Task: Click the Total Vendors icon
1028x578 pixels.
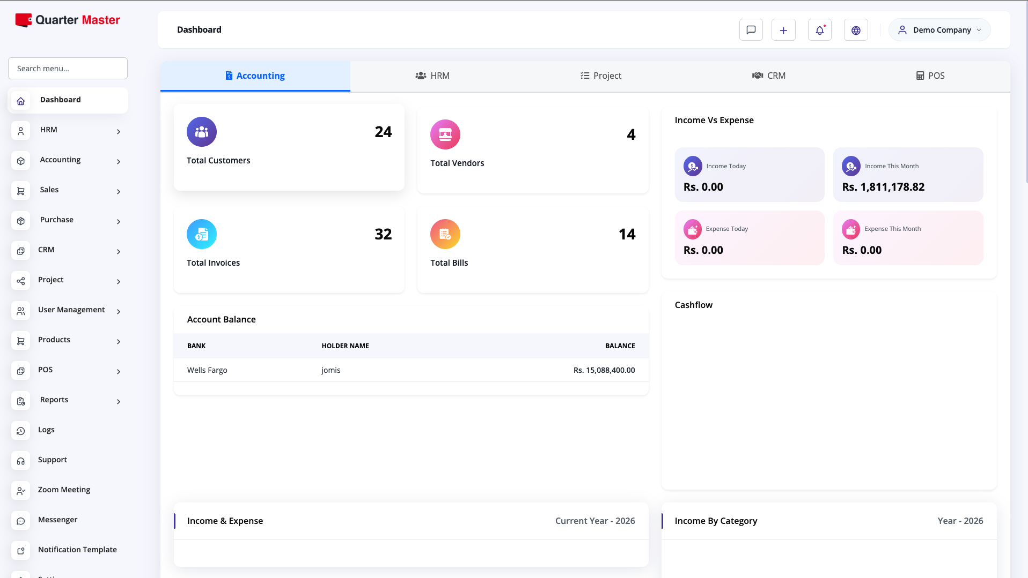Action: click(445, 134)
